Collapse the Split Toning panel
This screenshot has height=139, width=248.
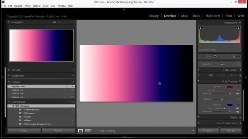[240, 81]
